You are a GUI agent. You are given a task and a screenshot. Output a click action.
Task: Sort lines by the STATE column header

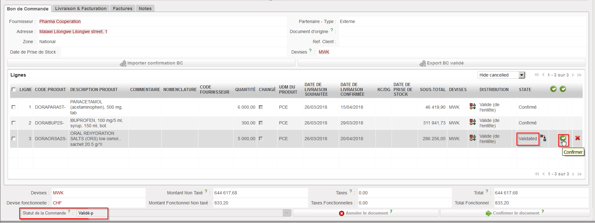pyautogui.click(x=525, y=90)
